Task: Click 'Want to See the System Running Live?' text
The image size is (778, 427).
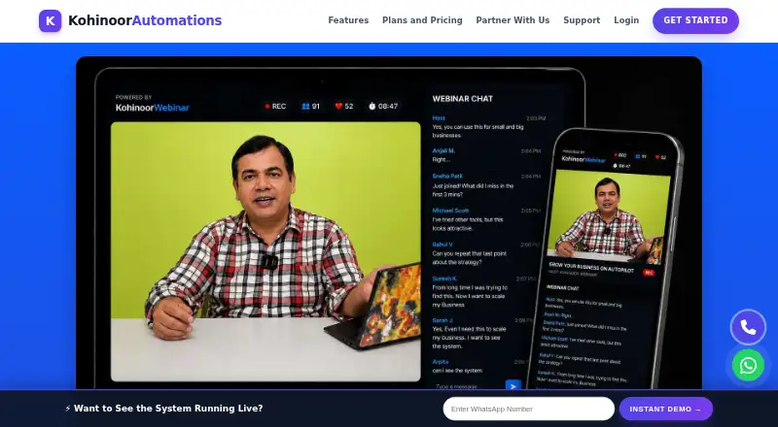Action: coord(168,409)
